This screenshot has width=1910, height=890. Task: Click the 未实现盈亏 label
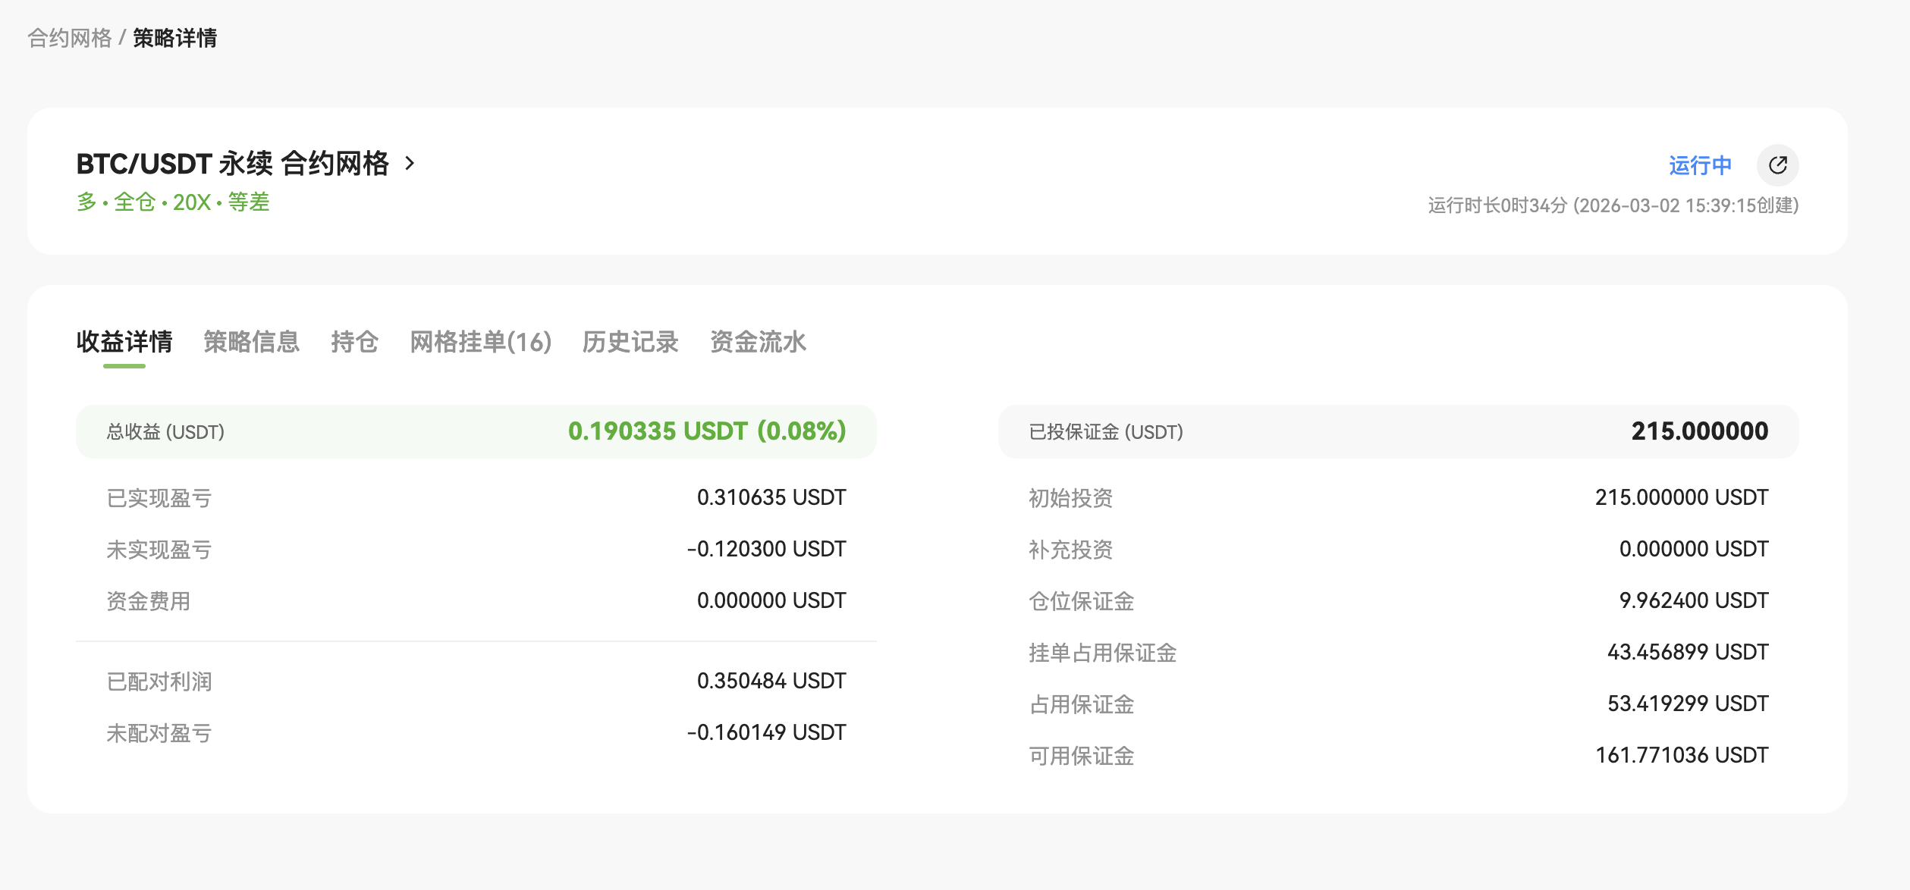pos(159,550)
